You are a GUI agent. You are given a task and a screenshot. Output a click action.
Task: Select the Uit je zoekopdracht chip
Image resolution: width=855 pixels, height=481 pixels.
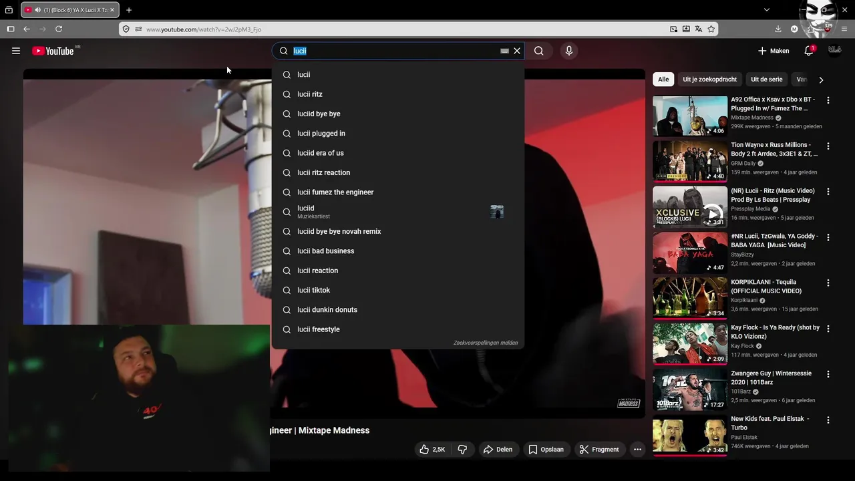click(709, 79)
